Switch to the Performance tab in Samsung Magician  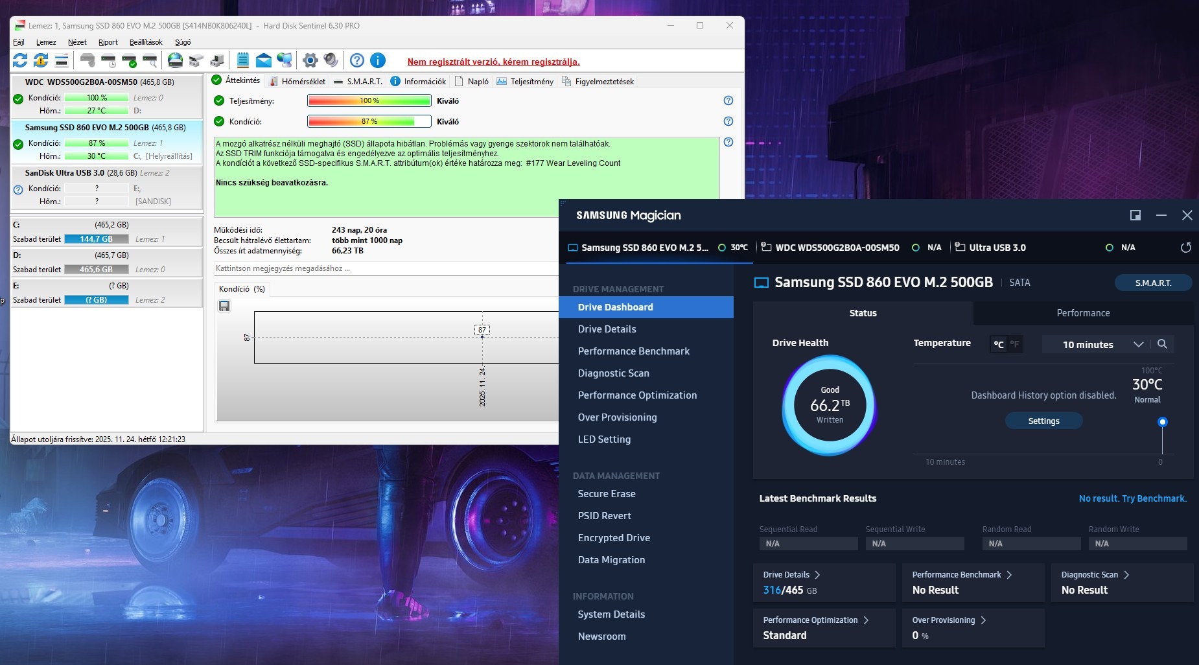point(1083,313)
